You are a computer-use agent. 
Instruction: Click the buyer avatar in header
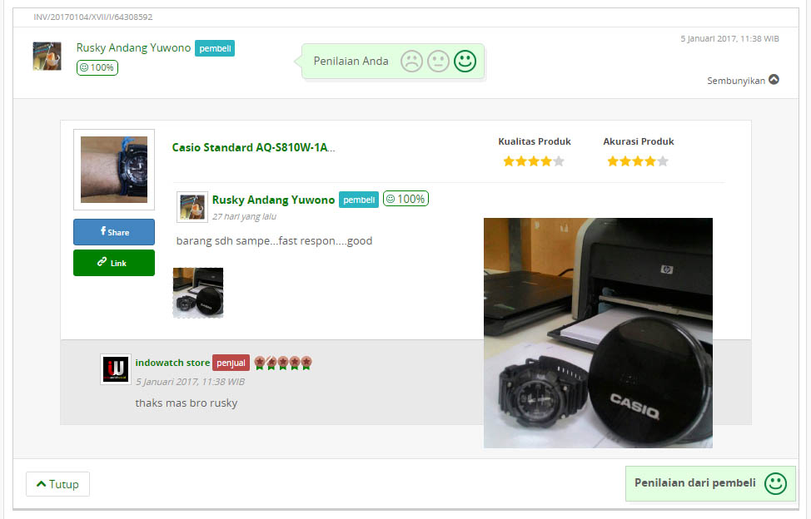pos(47,56)
